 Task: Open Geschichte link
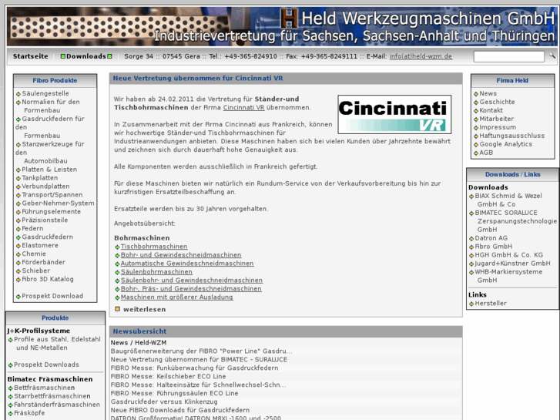(x=497, y=102)
